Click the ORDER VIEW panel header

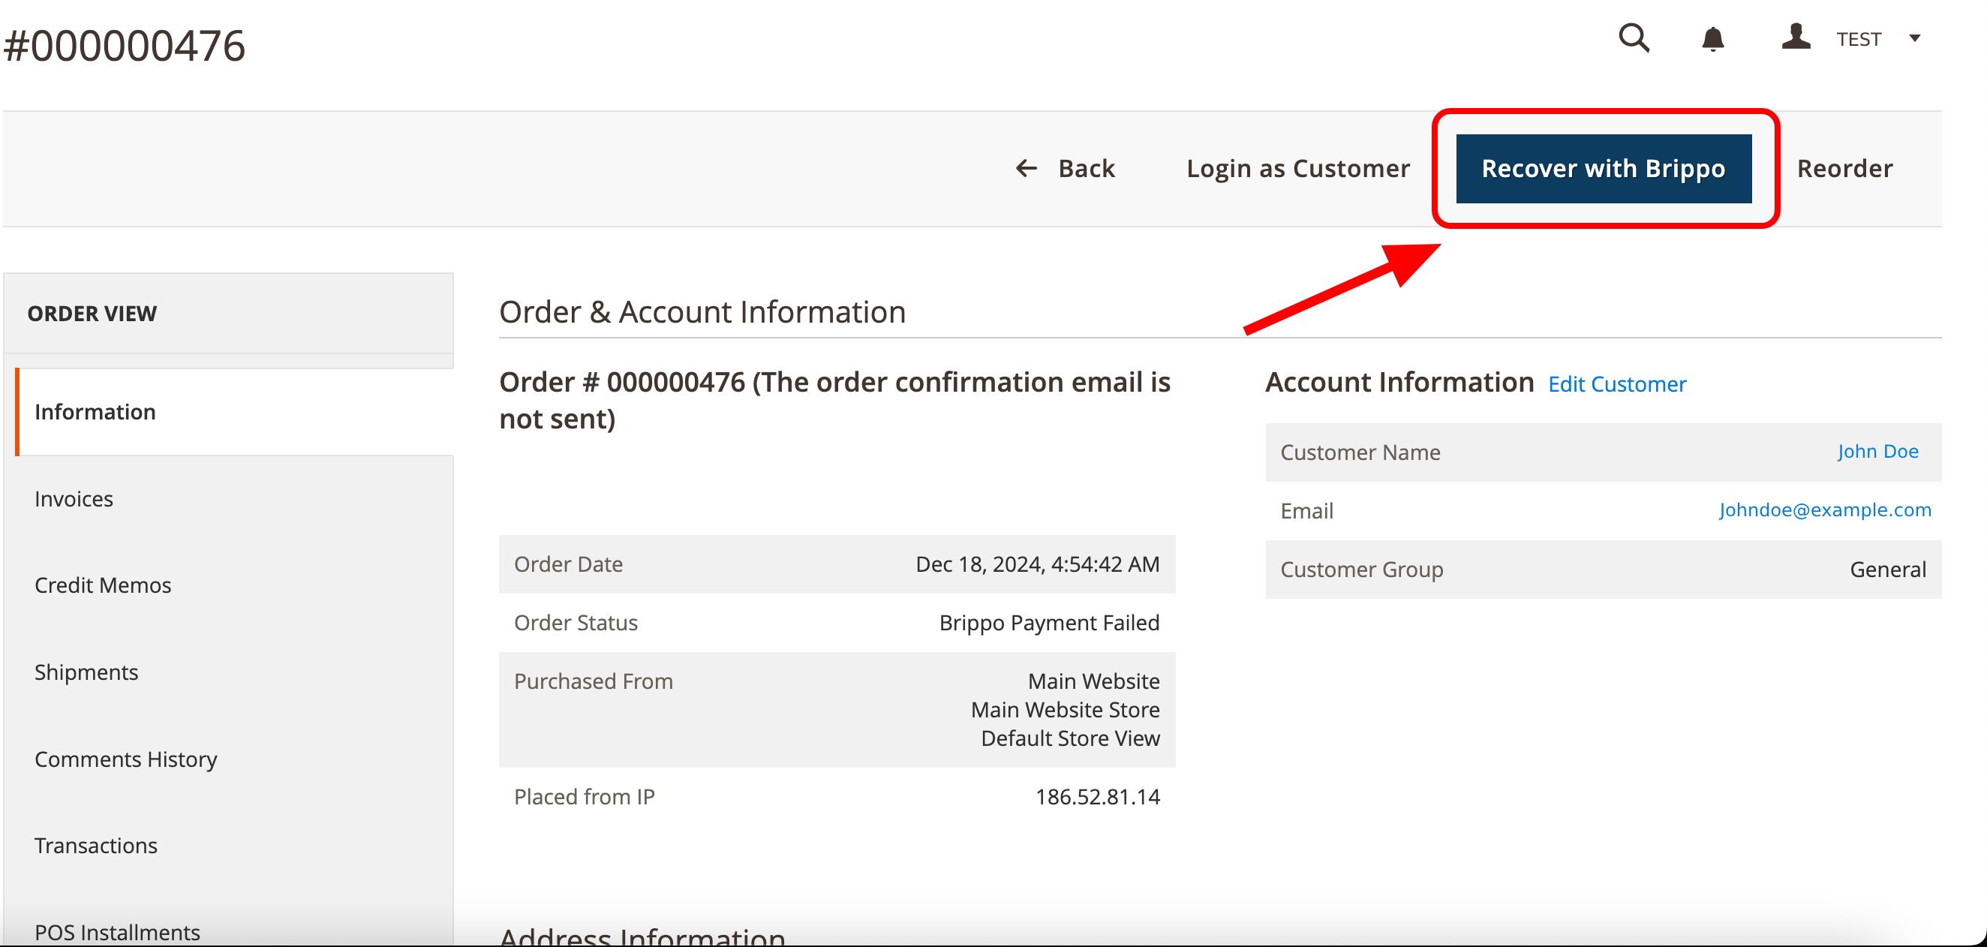coord(92,314)
